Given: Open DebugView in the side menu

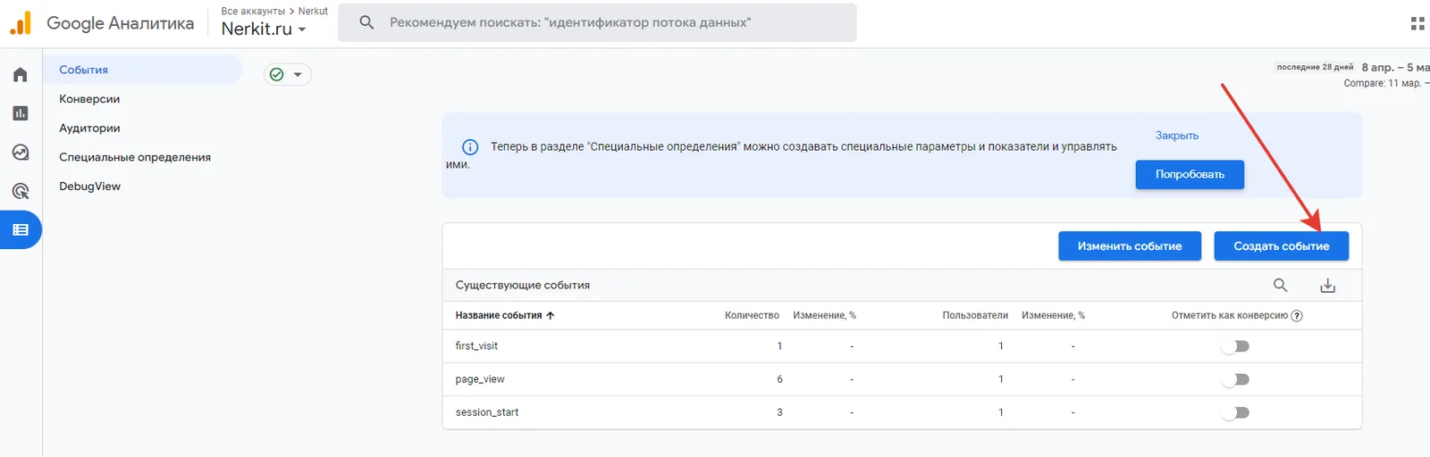Looking at the screenshot, I should pos(89,187).
